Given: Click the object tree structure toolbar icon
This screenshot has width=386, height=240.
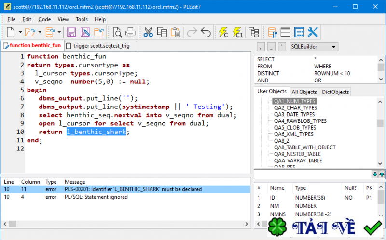Looking at the screenshot, I should tap(254, 32).
